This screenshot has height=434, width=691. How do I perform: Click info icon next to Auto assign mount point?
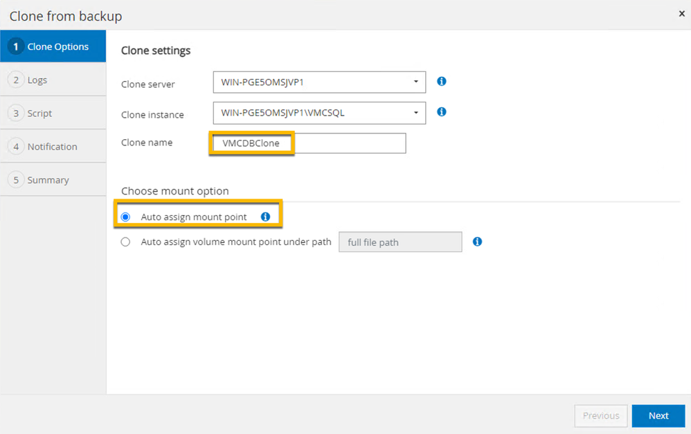tap(265, 217)
